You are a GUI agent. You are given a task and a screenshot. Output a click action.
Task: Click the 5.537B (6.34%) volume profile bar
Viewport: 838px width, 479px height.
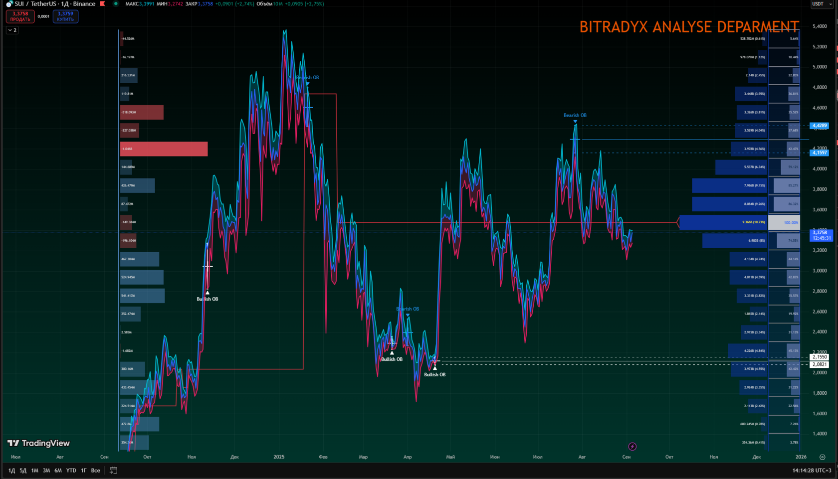pyautogui.click(x=741, y=167)
